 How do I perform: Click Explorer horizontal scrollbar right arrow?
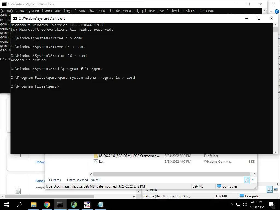(255, 174)
